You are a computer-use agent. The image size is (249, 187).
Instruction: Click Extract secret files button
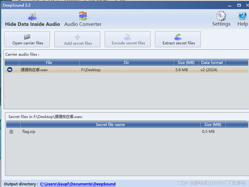178,39
